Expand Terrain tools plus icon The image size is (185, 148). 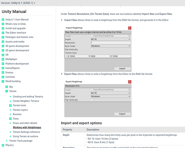coord(10,105)
